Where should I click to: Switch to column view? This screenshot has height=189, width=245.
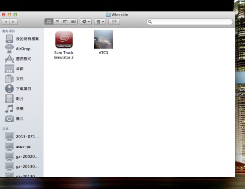65,21
